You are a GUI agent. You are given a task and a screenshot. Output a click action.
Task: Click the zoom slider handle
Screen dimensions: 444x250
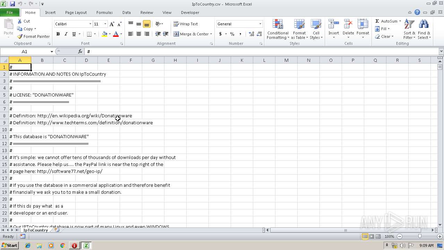click(x=420, y=236)
